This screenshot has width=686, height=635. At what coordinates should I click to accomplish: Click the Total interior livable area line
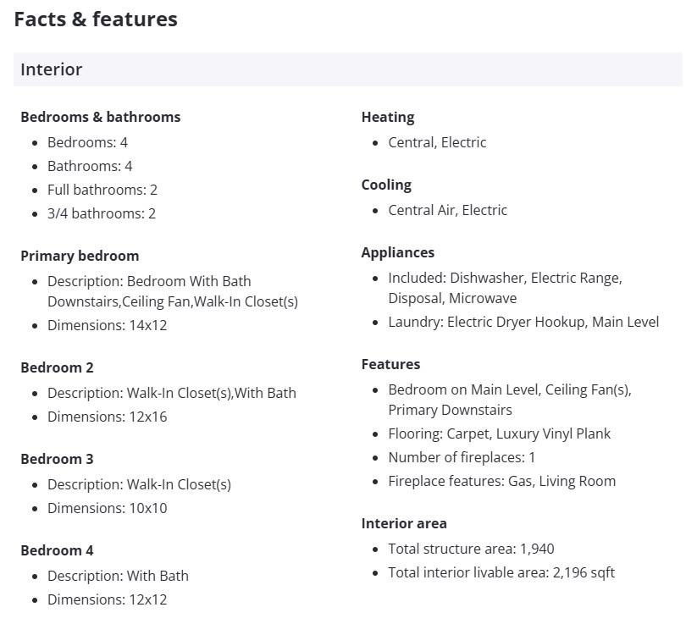[x=501, y=572]
